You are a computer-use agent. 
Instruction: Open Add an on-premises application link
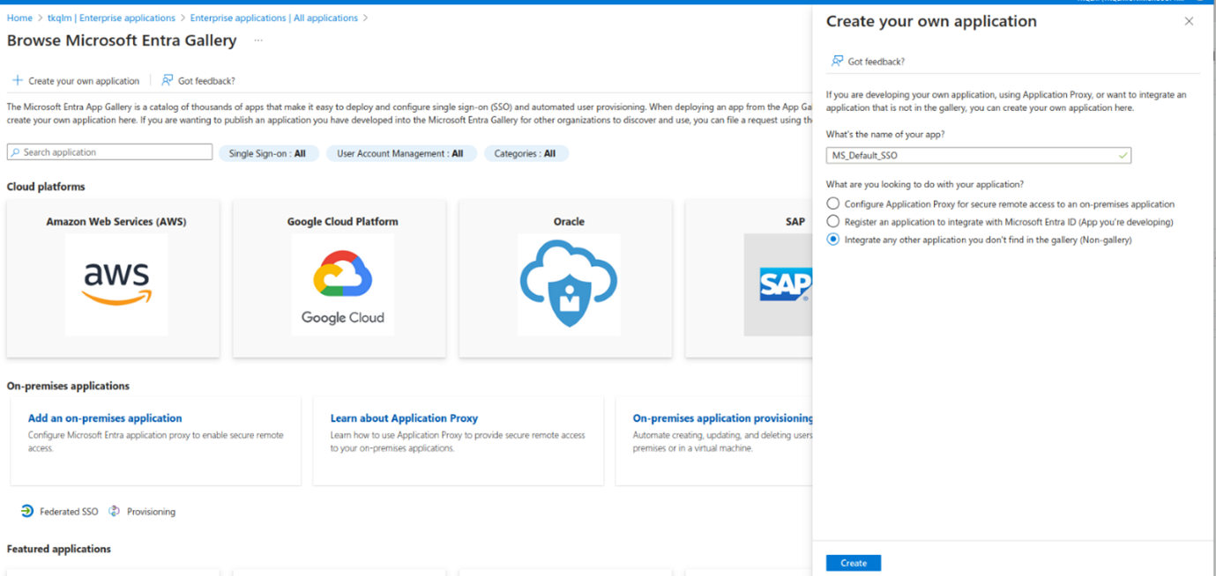[x=105, y=418]
